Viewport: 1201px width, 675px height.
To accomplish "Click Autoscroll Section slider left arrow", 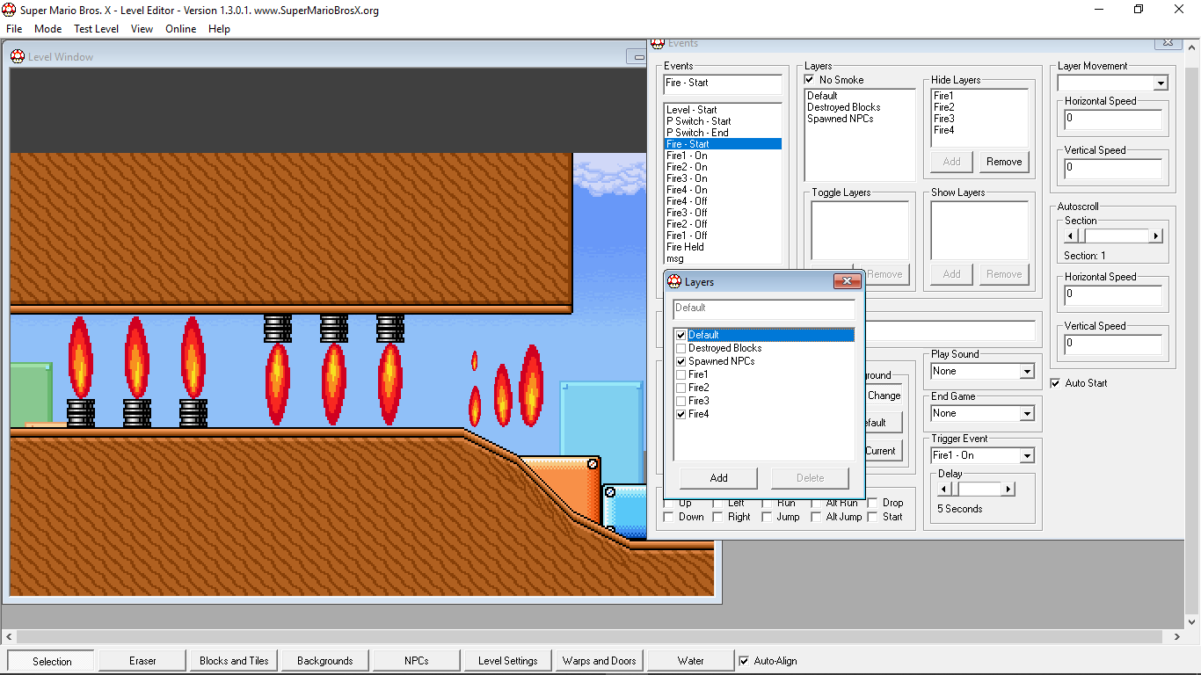I will pos(1071,236).
